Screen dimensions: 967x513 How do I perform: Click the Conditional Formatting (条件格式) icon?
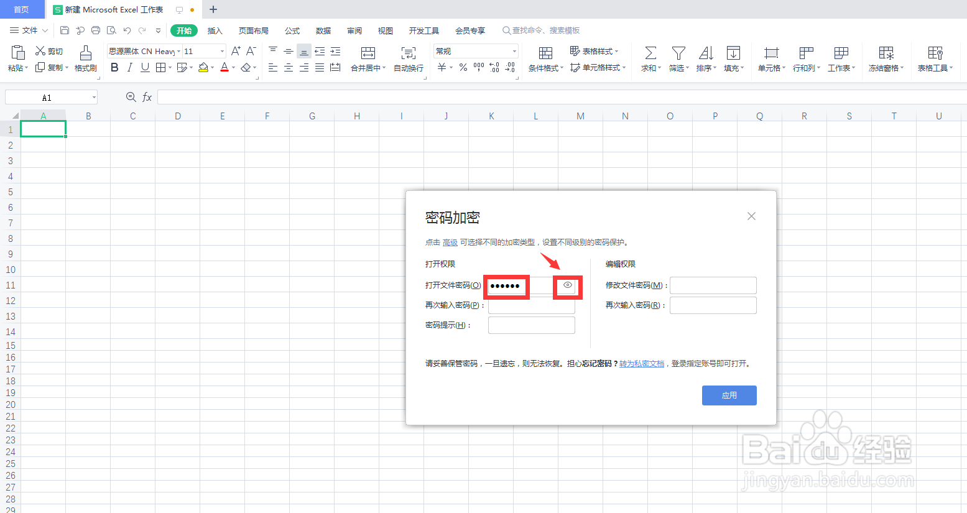pos(545,53)
